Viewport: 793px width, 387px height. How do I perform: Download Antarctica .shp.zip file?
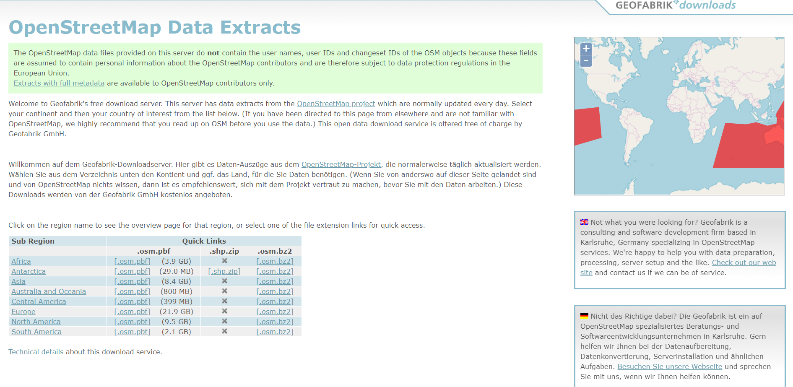[224, 271]
